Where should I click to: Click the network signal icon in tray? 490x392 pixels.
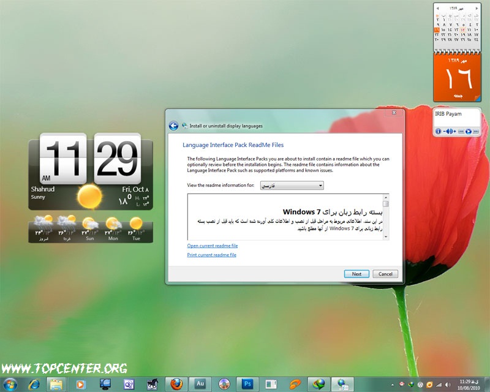pos(439,385)
